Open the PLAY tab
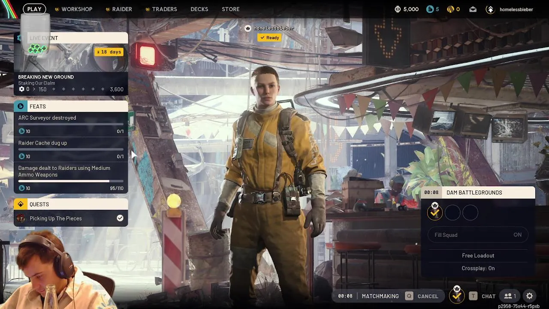This screenshot has height=309, width=549. click(x=34, y=9)
